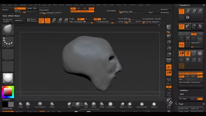The height and width of the screenshot is (116, 206).
Task: Toggle Local button in right shelf
Action: [169, 73]
